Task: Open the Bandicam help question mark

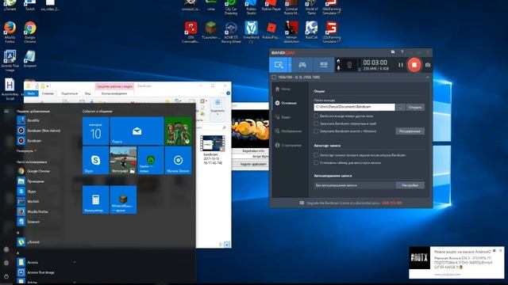Action: (x=402, y=51)
